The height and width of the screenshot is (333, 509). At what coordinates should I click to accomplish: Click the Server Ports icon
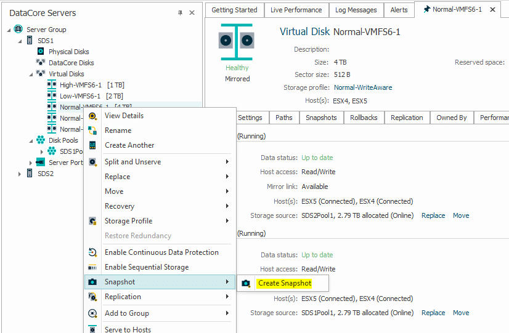pyautogui.click(x=40, y=162)
